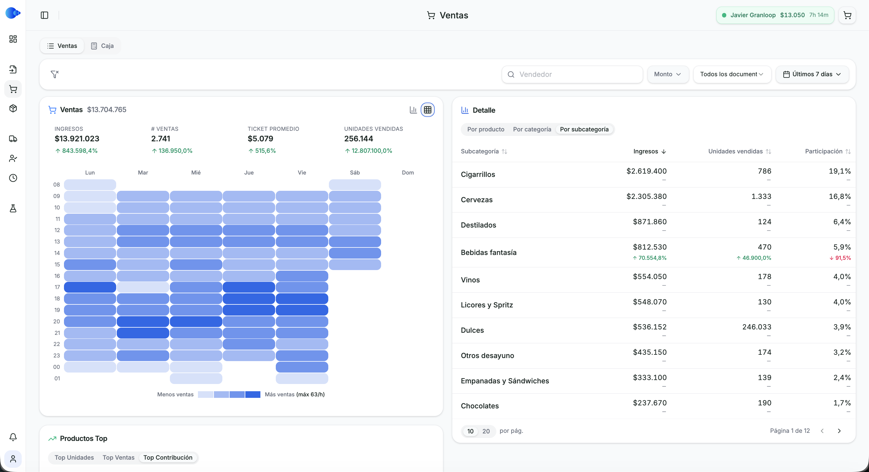Click the Cervezas row
The width and height of the screenshot is (869, 472).
click(x=654, y=200)
